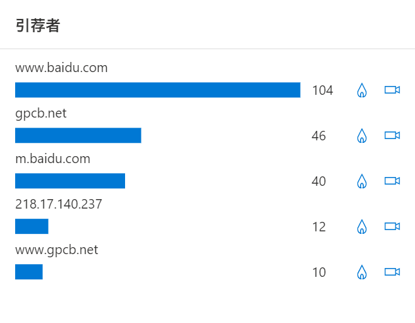Open heatmap for www.gpcb.net referrer
This screenshot has height=323, width=415.
362,272
